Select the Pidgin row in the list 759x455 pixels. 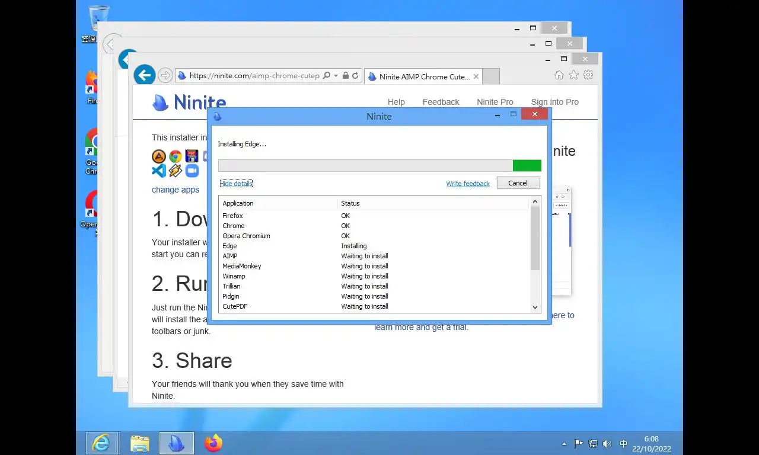point(374,296)
